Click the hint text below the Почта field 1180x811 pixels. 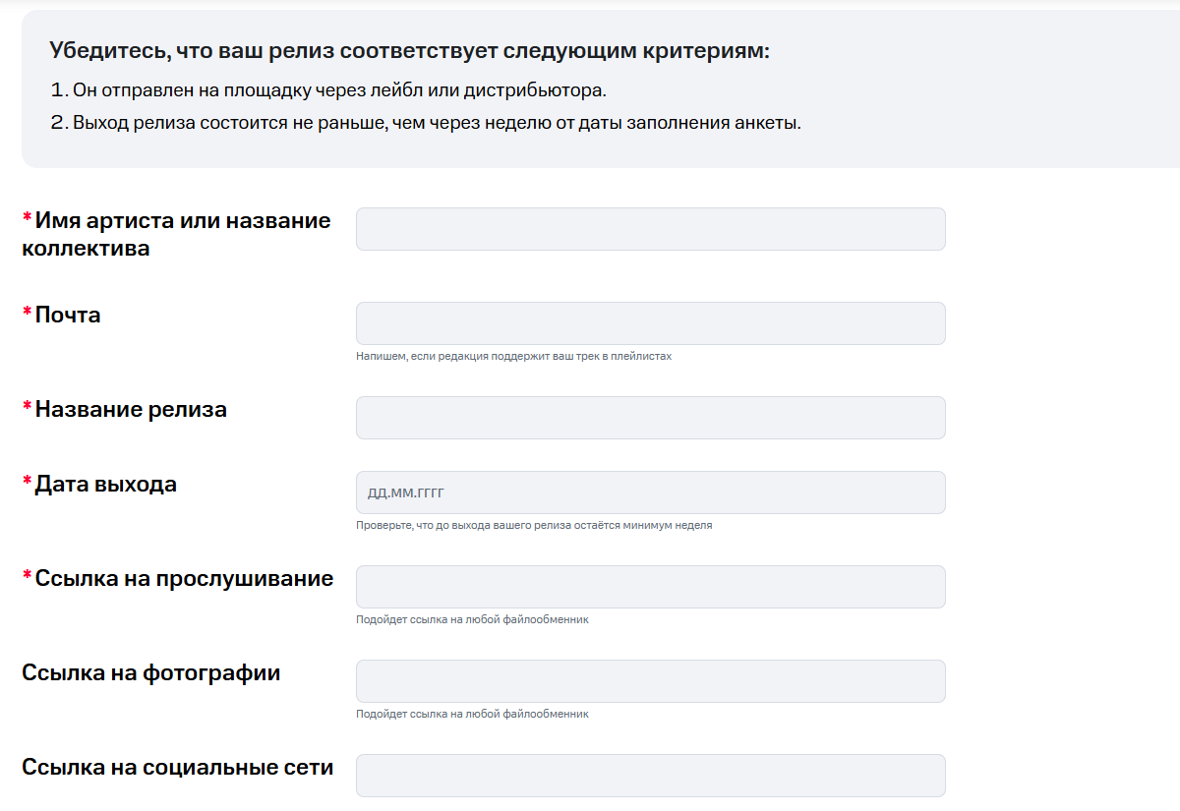click(513, 356)
